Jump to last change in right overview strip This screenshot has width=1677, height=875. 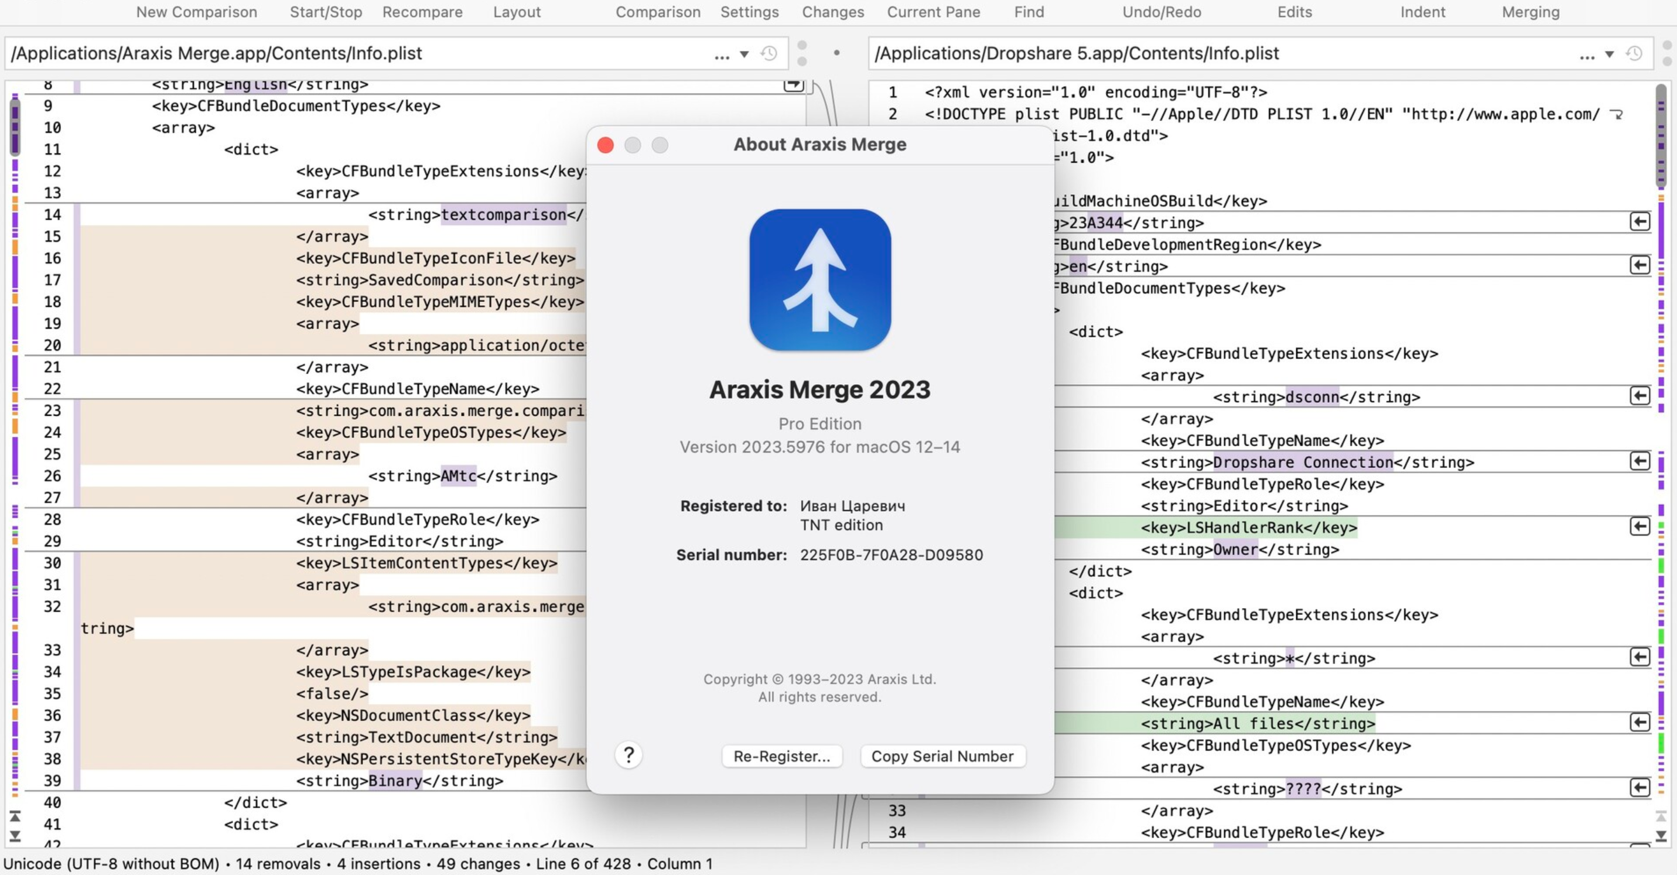[x=1661, y=836]
